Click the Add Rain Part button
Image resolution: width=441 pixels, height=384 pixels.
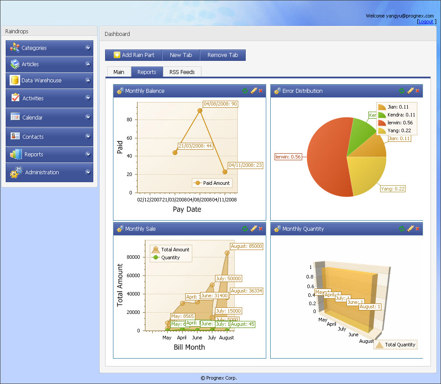pos(134,55)
